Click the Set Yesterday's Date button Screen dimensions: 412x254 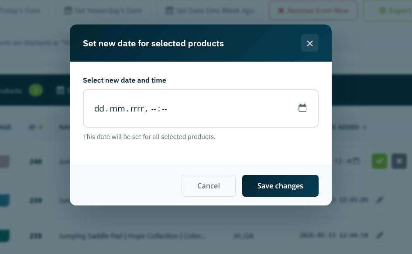click(x=103, y=10)
